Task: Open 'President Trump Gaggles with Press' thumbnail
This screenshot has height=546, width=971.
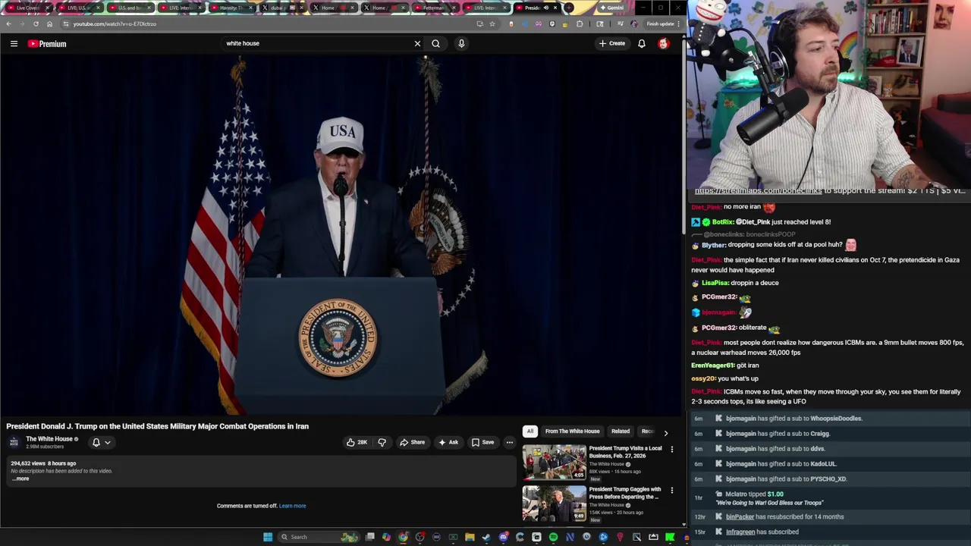Action: coord(554,503)
